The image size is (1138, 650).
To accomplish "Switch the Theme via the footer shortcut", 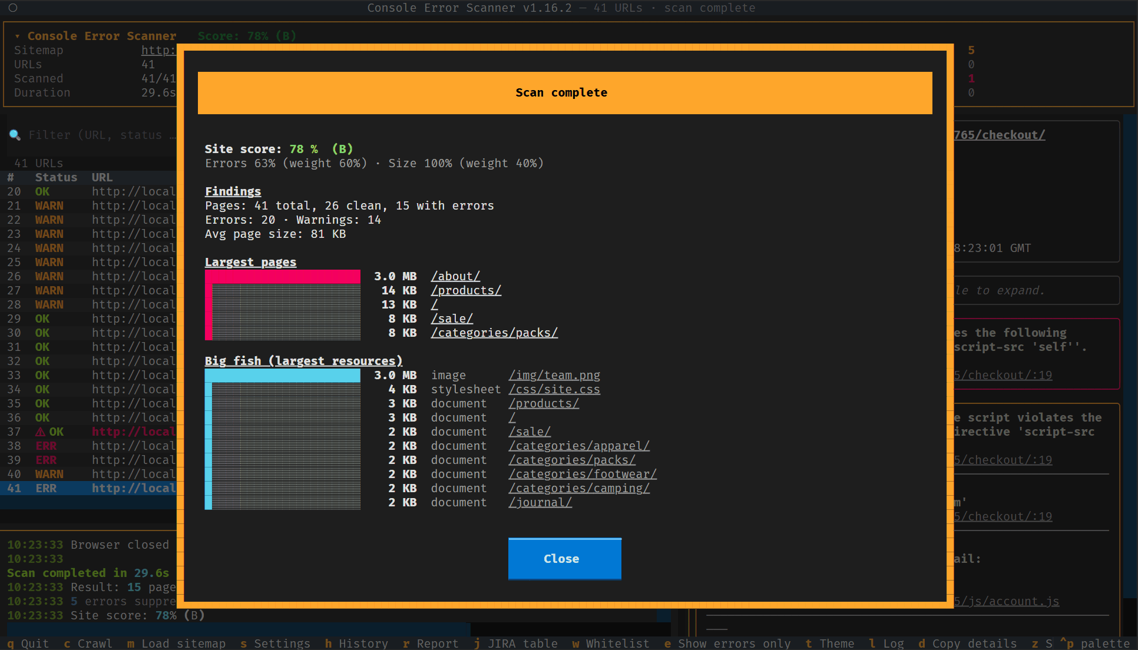I will 829,644.
